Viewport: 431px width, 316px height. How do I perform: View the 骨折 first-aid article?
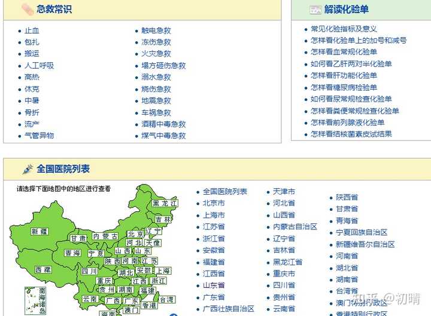point(32,112)
